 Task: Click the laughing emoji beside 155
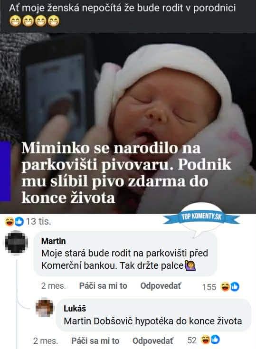[x=225, y=286]
